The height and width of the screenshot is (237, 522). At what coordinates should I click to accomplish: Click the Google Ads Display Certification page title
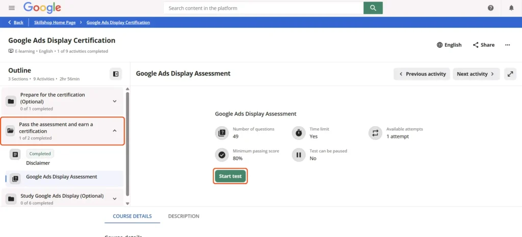coord(62,41)
